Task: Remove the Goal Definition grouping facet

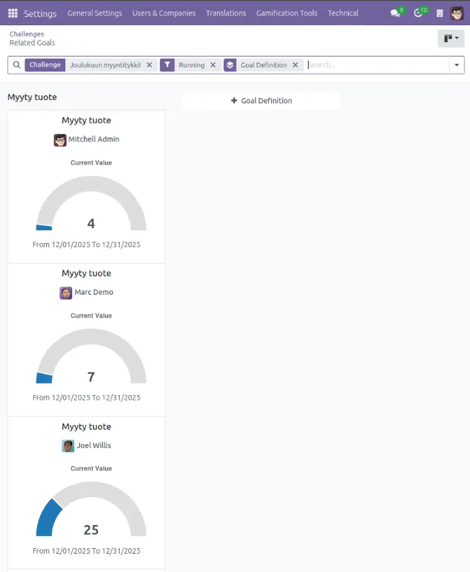Action: coord(295,65)
